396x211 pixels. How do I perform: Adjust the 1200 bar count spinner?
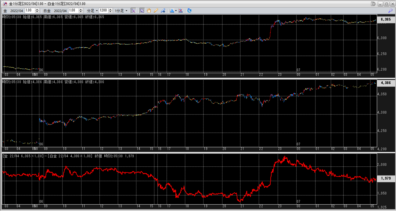[110, 11]
